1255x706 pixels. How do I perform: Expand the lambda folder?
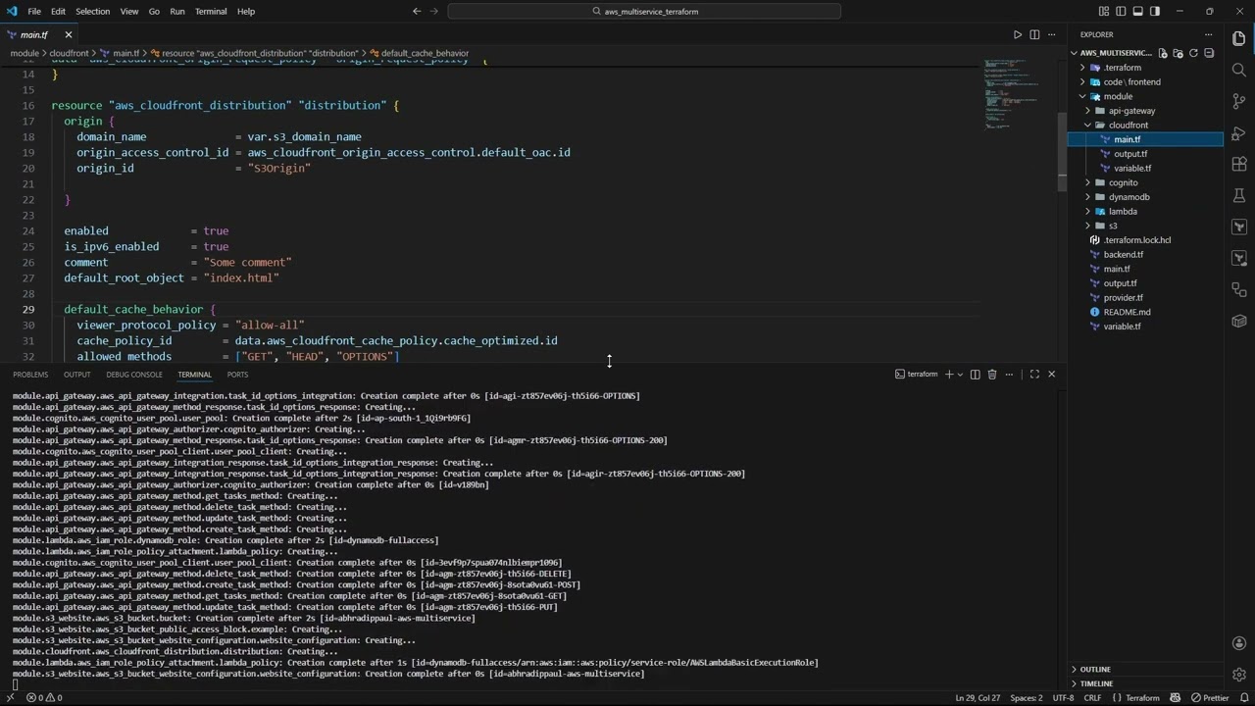coord(1145,211)
